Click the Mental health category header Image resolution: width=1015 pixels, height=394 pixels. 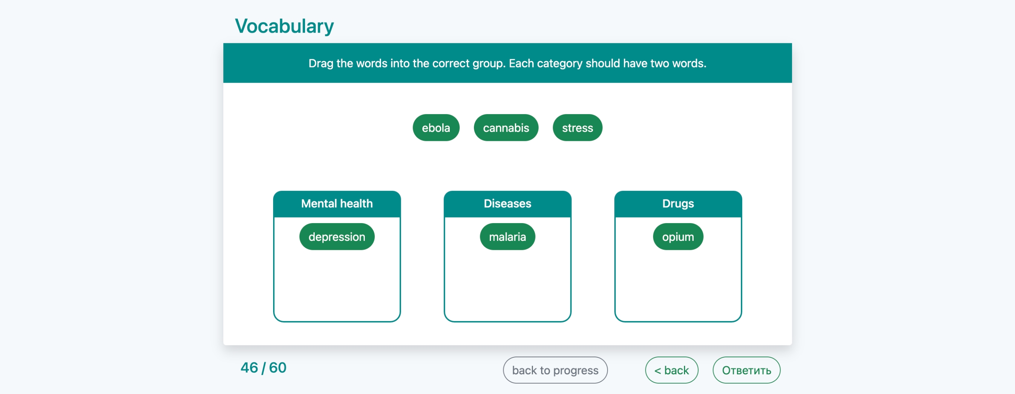tap(337, 203)
